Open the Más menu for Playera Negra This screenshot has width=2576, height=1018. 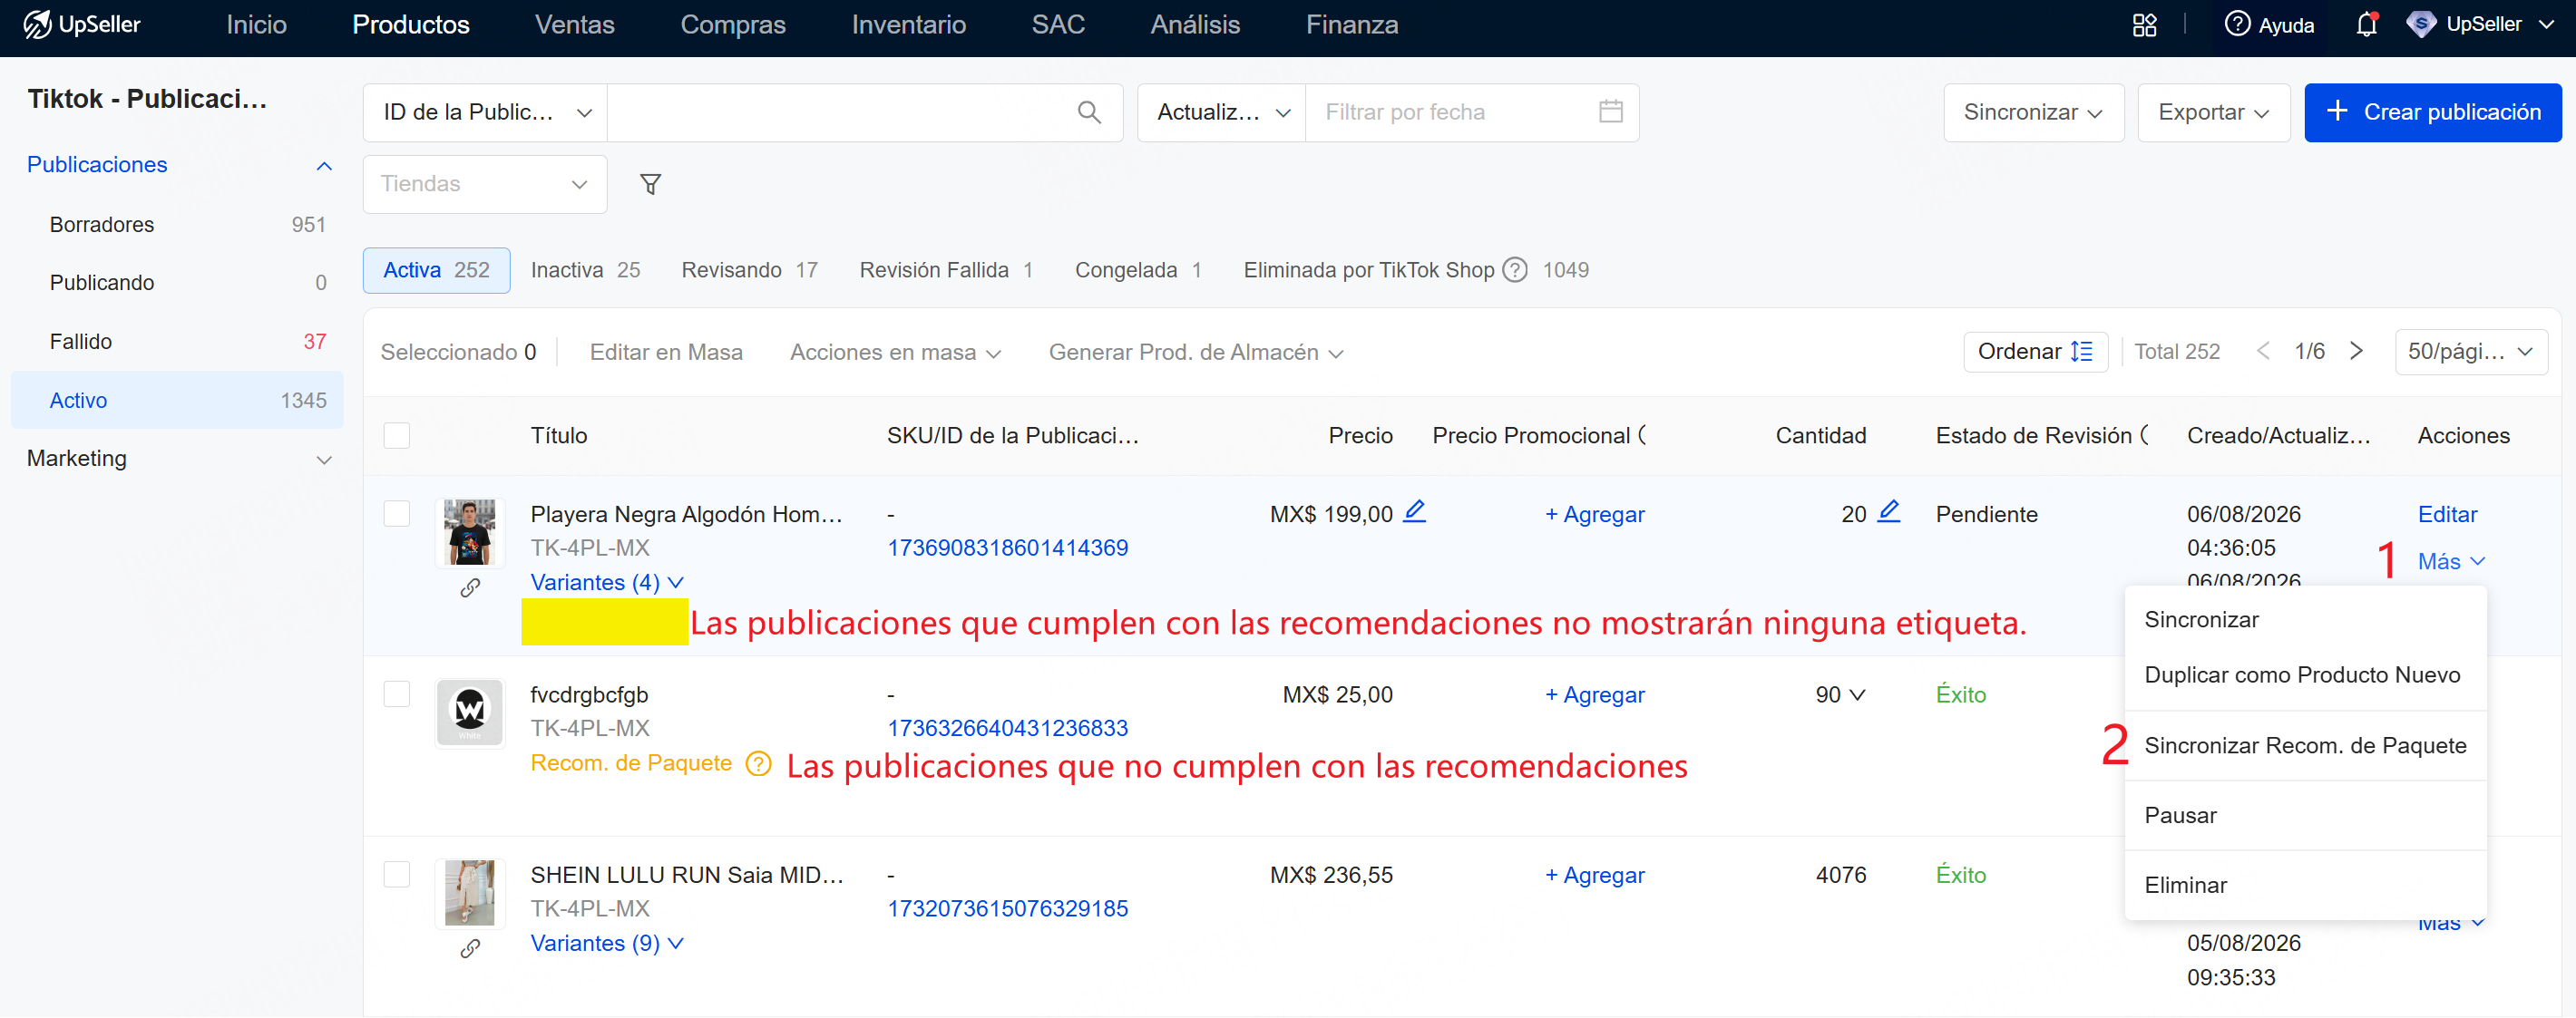[x=2450, y=561]
